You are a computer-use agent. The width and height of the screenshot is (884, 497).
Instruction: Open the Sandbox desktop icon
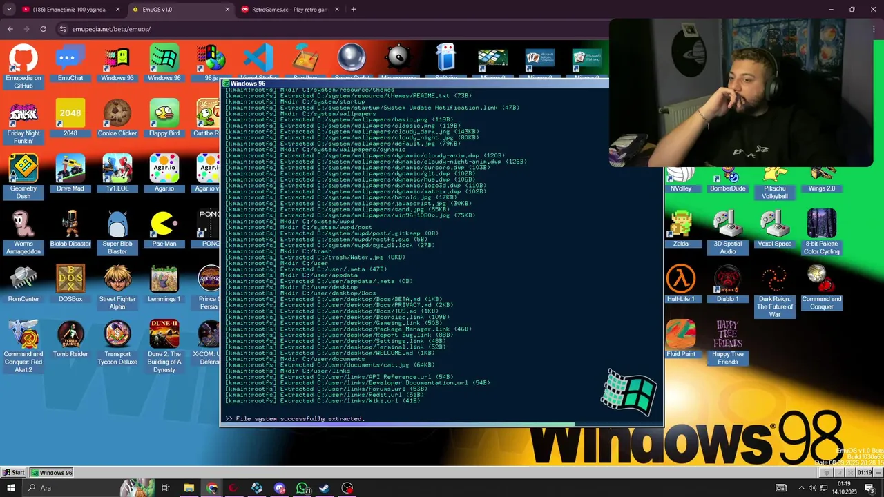(x=305, y=61)
